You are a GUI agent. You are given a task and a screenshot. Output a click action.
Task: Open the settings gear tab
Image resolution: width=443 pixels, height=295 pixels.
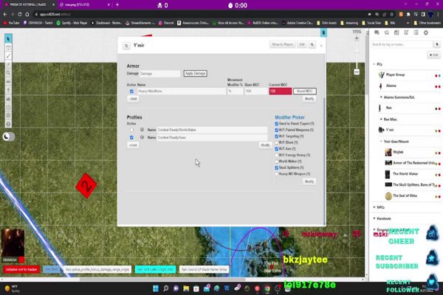[426, 32]
